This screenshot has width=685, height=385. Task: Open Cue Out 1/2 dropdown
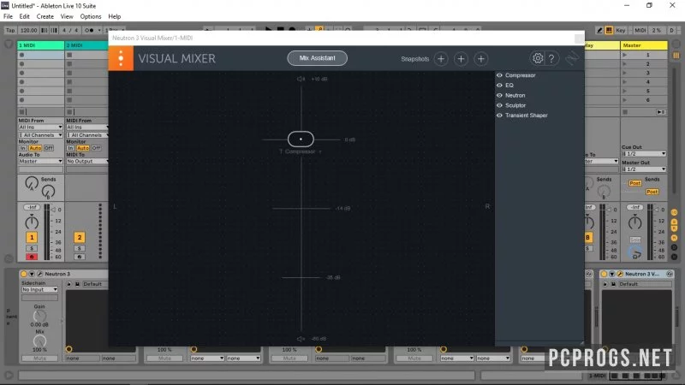[x=644, y=154]
